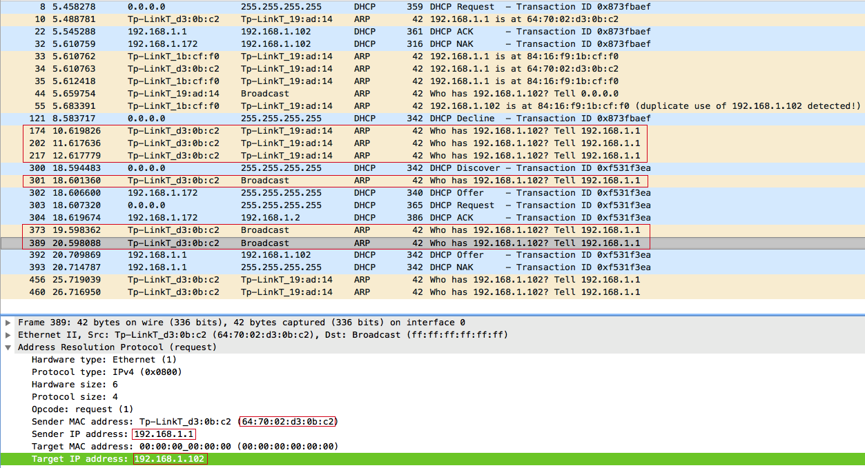
Task: Select packet 304 DHCP ACK row
Action: tap(432, 217)
